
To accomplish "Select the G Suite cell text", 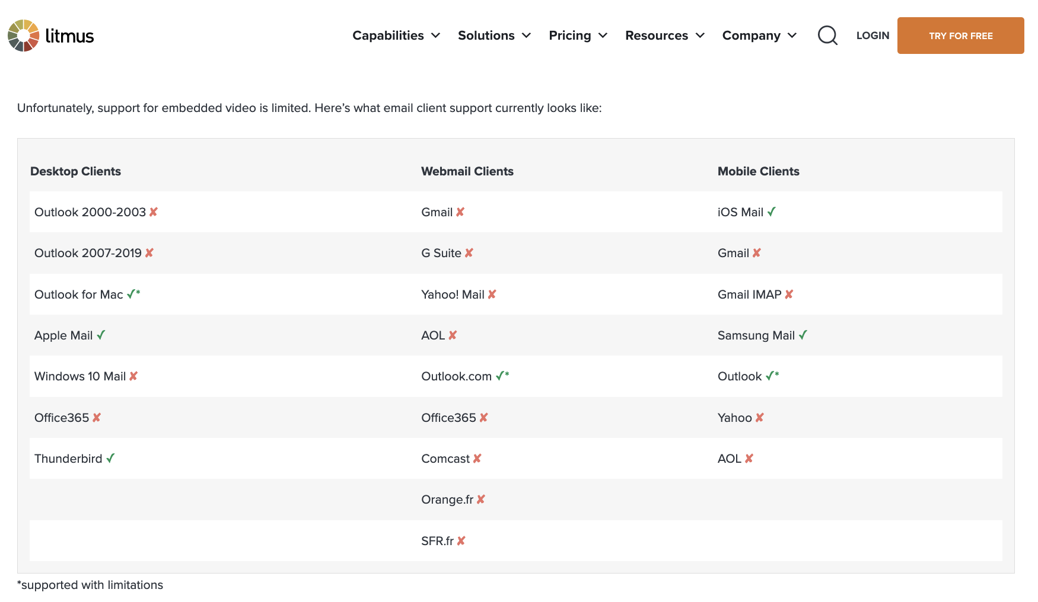I will (x=441, y=253).
